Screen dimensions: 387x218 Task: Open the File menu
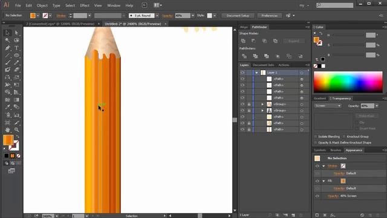tap(18, 5)
